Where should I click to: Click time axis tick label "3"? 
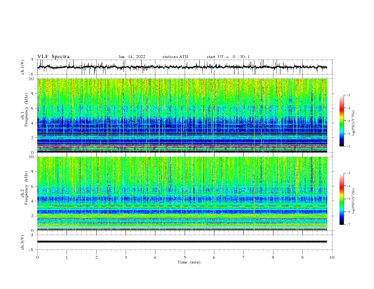tap(126, 257)
